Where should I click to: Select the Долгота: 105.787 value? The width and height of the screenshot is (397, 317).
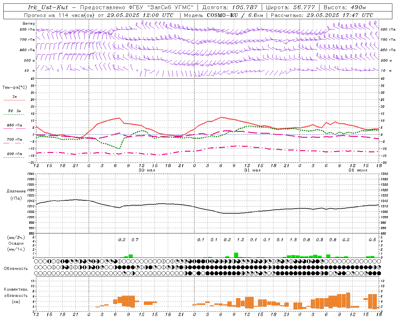pyautogui.click(x=230, y=7)
